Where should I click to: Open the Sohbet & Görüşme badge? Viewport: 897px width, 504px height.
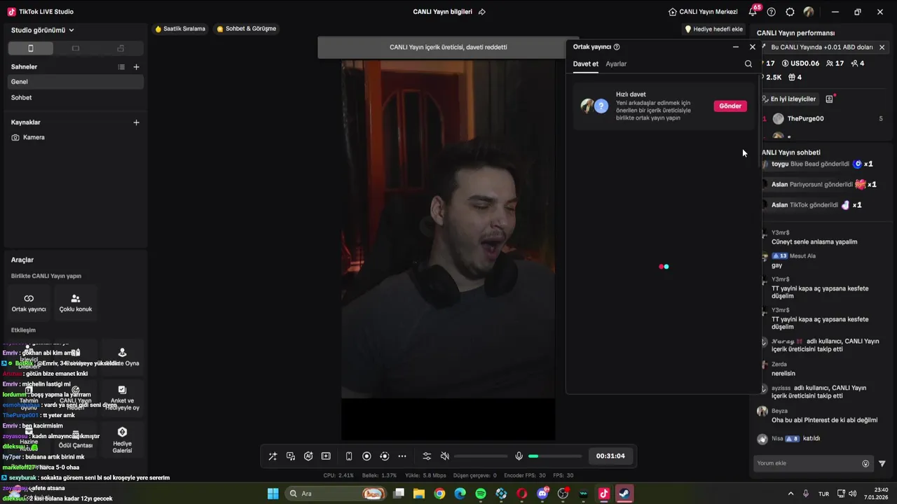pos(246,29)
